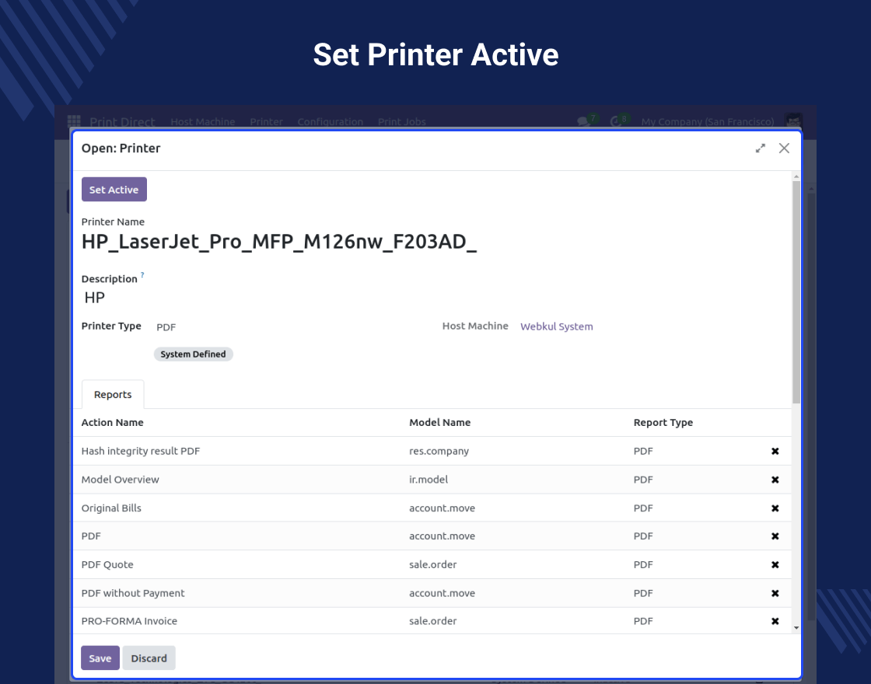The height and width of the screenshot is (684, 871).
Task: Remove the PDF without Payment report
Action: click(x=775, y=593)
